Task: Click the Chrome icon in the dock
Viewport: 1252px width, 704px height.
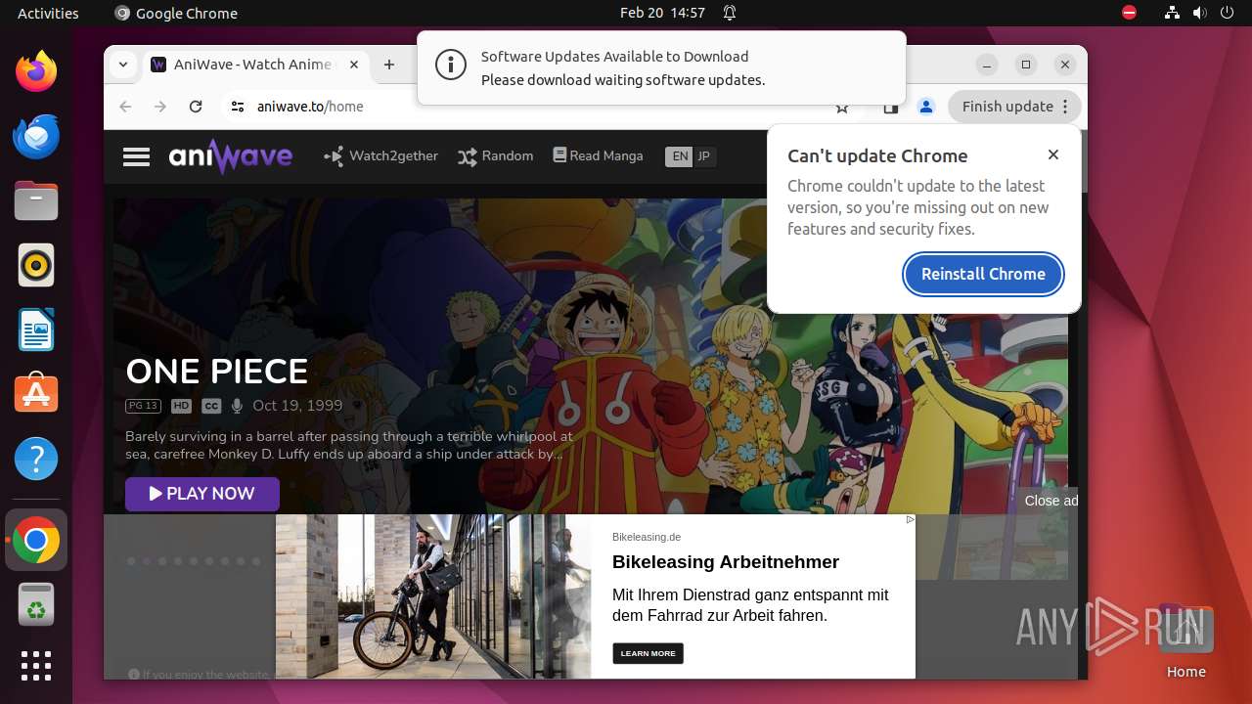Action: coord(36,540)
